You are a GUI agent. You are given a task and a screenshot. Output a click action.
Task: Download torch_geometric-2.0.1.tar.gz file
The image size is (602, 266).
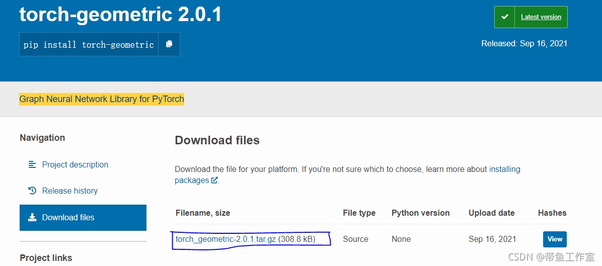(x=225, y=239)
